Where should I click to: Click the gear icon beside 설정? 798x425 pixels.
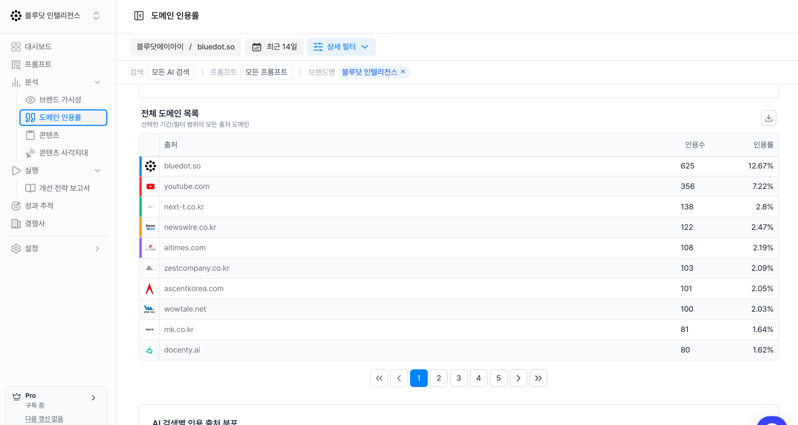coord(16,248)
